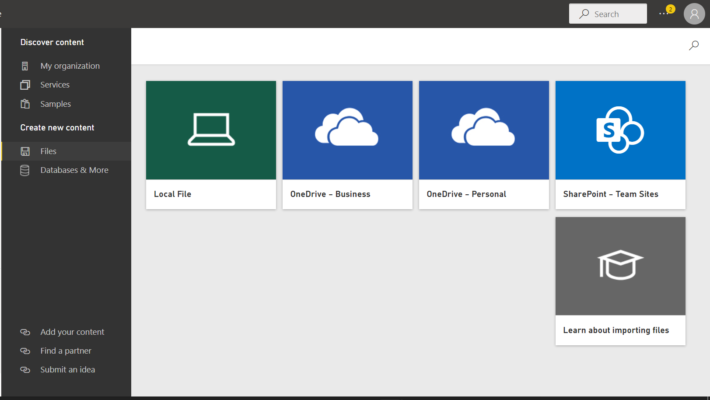Click the Samples gift icon
Screen dimensions: 710x400
click(x=25, y=104)
